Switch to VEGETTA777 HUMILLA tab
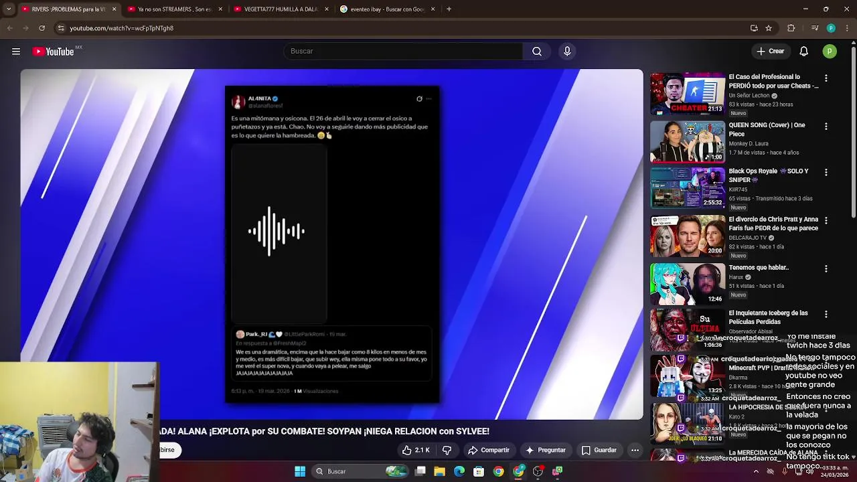This screenshot has width=857, height=482. pyautogui.click(x=281, y=9)
